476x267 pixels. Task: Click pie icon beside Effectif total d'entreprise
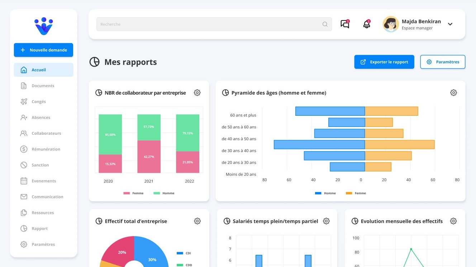(99, 221)
